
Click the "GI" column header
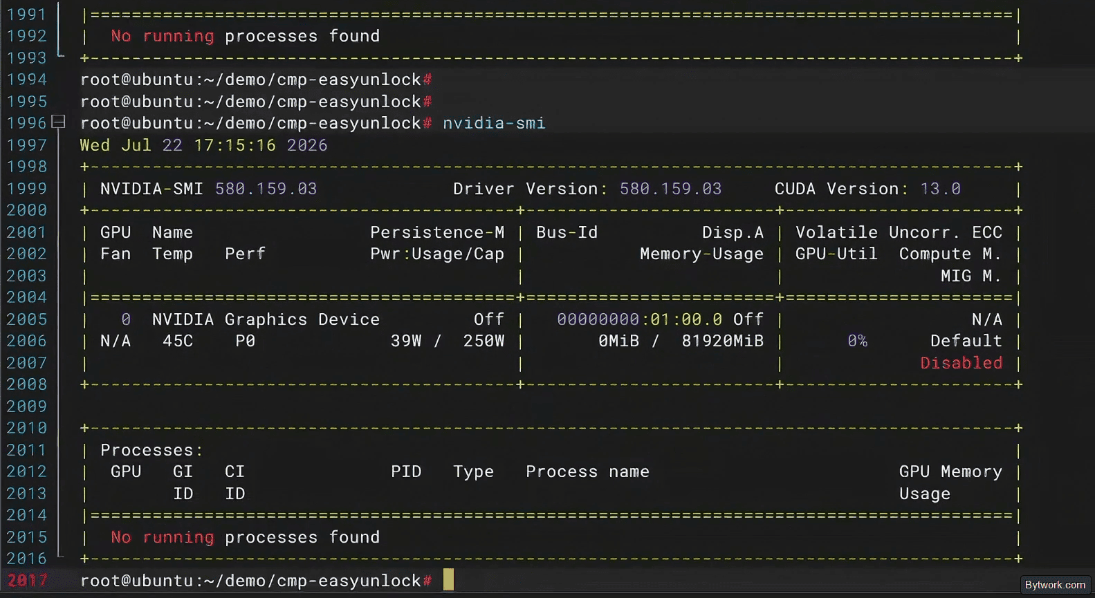point(183,471)
